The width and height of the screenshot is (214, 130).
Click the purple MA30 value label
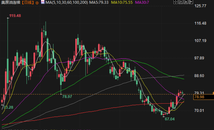142,2
